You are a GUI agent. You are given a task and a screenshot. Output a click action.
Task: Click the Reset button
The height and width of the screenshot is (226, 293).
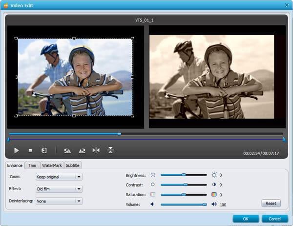[271, 203]
